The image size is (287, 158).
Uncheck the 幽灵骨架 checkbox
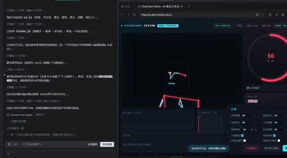click(274, 136)
